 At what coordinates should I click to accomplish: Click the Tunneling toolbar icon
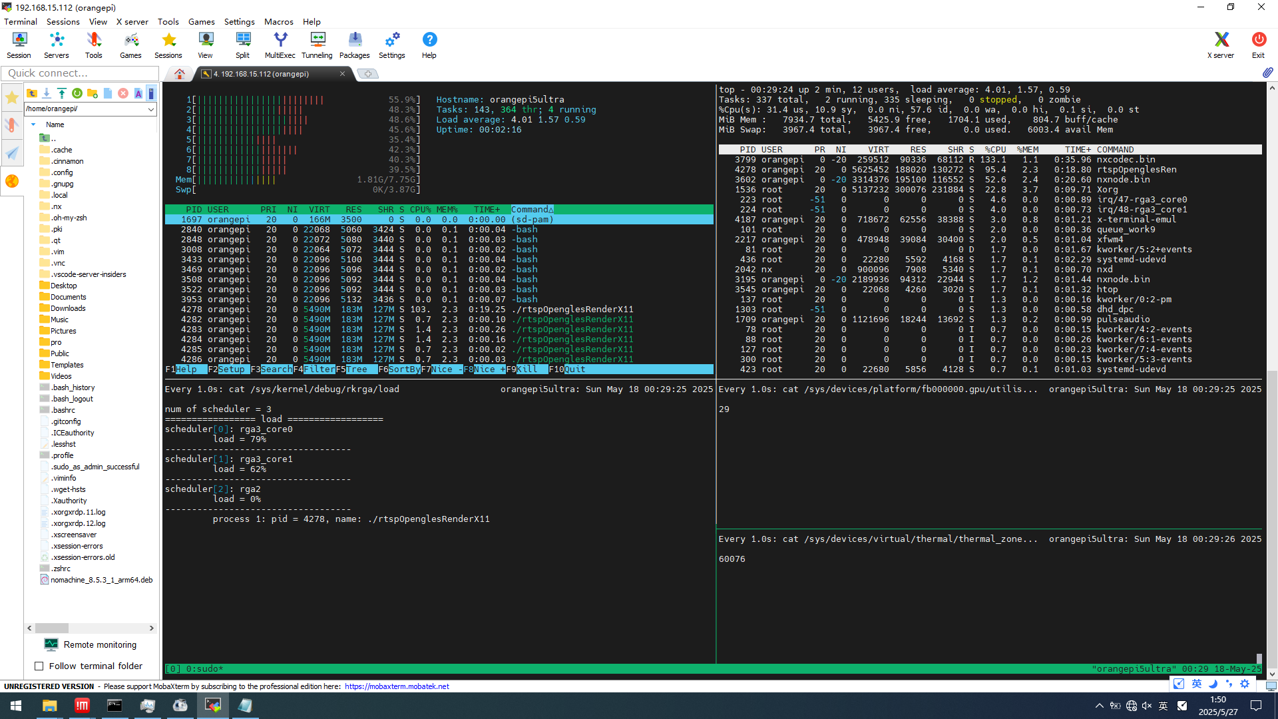pyautogui.click(x=317, y=45)
